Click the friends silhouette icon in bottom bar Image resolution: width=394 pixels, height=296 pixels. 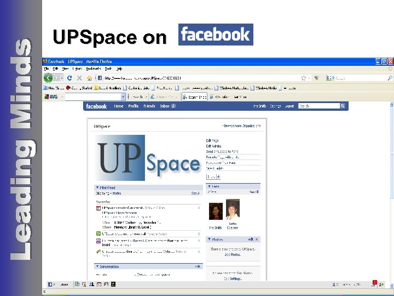pyautogui.click(x=91, y=284)
